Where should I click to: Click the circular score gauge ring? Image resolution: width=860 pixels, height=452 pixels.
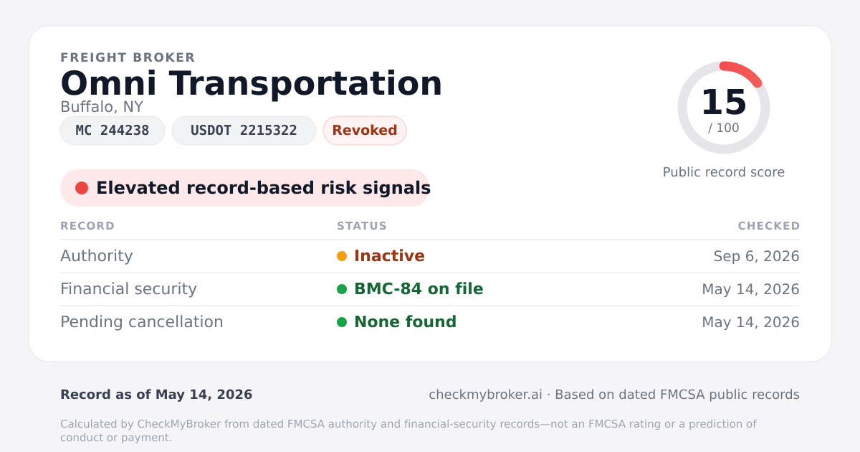coord(724,108)
